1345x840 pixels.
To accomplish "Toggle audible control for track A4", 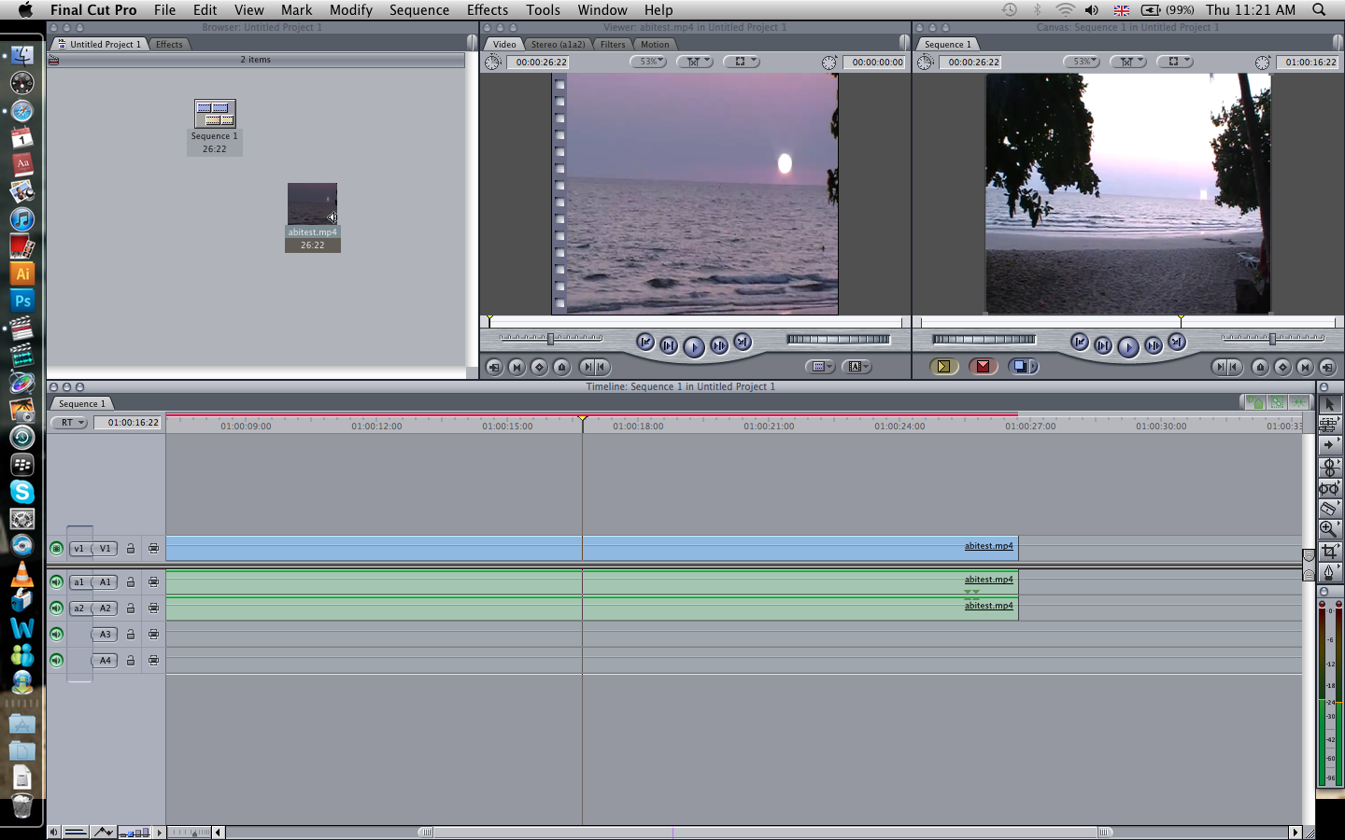I will pos(56,661).
